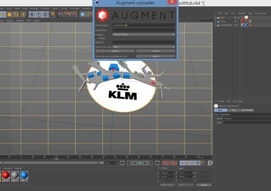
Task: Go to start of timeline
Action: coord(122,163)
